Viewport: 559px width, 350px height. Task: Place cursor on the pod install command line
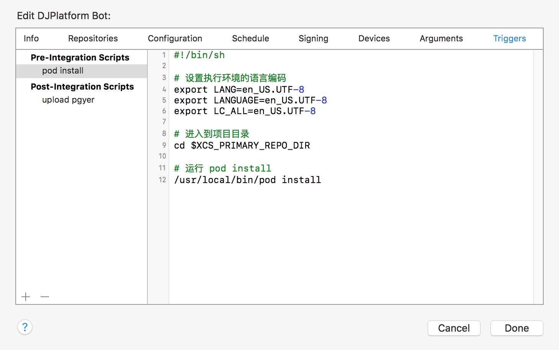(x=247, y=180)
